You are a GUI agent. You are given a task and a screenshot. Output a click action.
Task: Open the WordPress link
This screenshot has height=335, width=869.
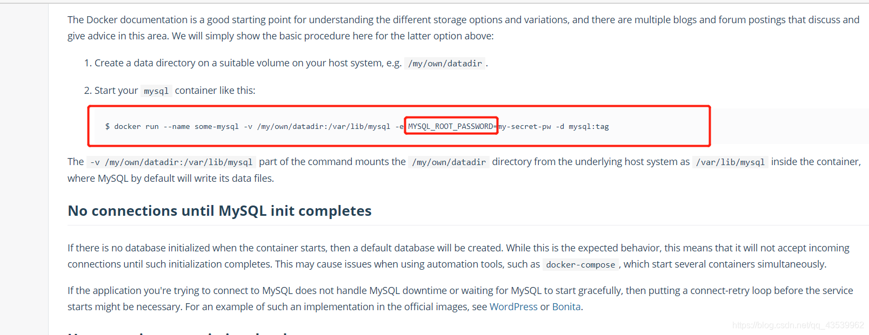point(513,306)
